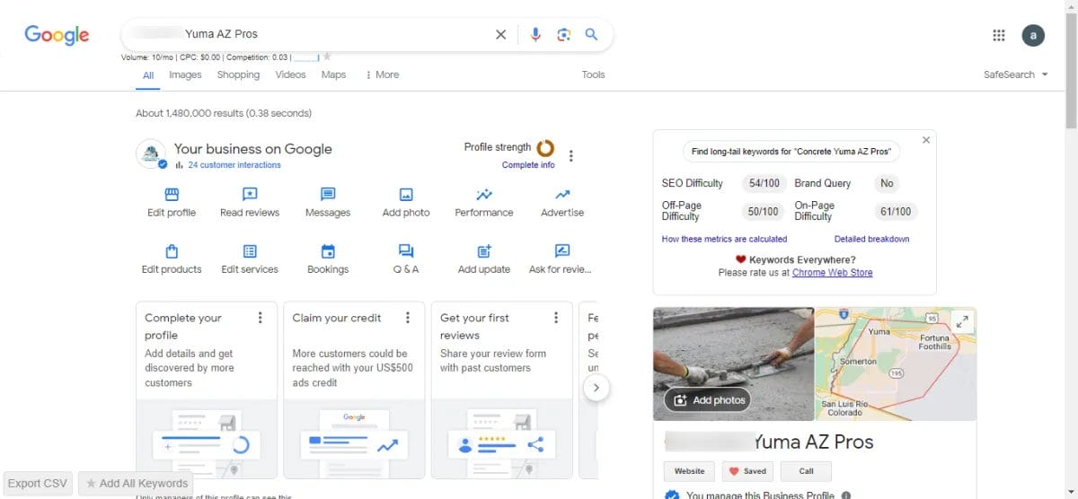Toggle the Saved heart button
1078x499 pixels.
coord(747,471)
